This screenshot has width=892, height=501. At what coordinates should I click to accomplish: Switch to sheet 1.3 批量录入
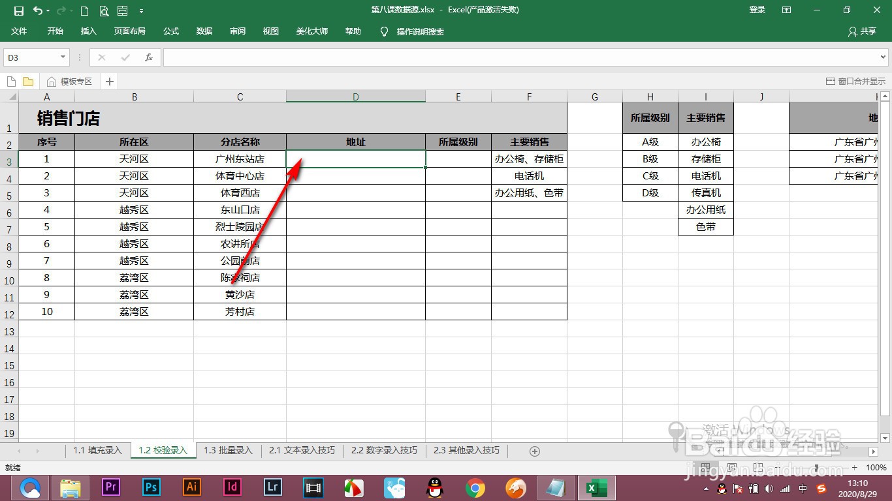tap(228, 450)
